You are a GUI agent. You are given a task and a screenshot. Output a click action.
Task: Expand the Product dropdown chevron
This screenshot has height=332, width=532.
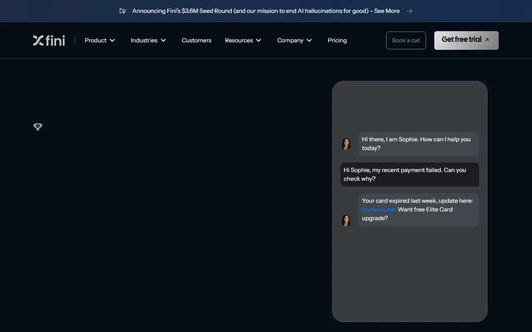pyautogui.click(x=112, y=40)
